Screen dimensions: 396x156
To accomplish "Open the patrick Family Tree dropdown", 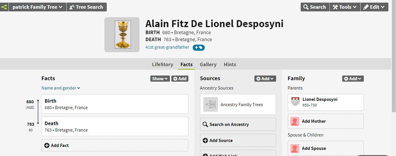I will (x=37, y=7).
